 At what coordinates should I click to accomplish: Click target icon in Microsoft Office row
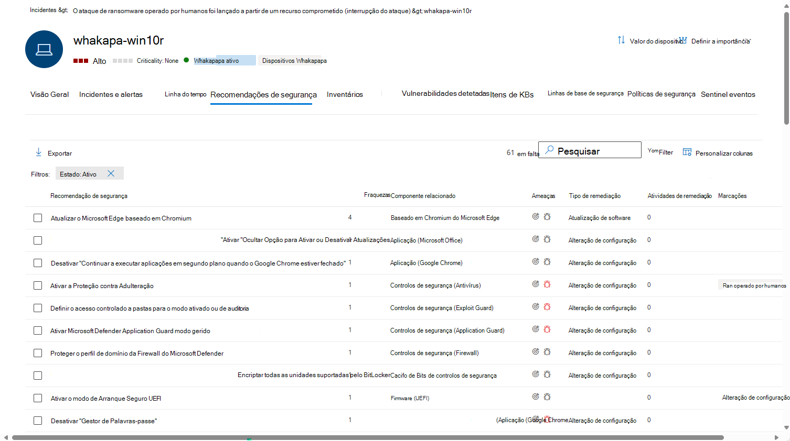(x=536, y=239)
